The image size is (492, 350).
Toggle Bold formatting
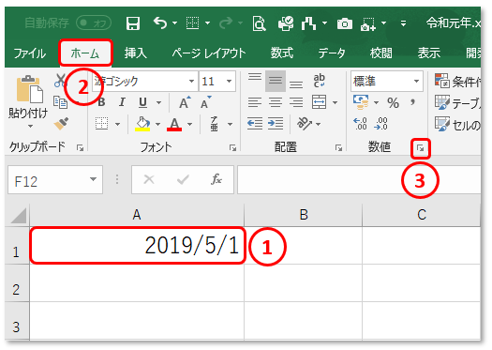click(x=101, y=102)
